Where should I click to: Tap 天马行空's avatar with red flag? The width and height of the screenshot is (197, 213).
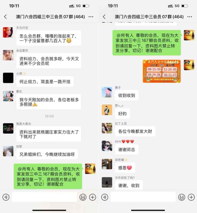pyautogui.click(x=8, y=32)
